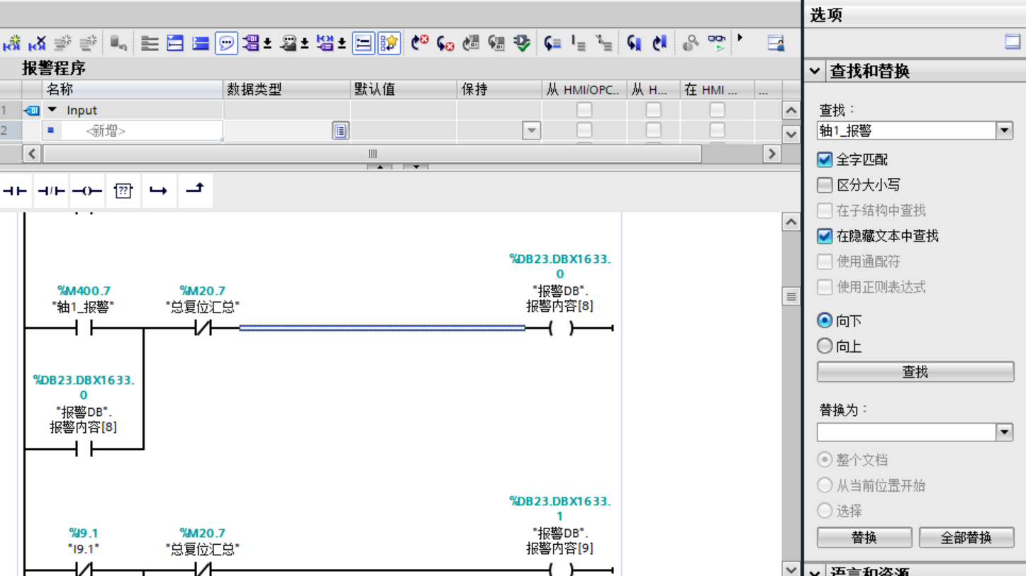The height and width of the screenshot is (576, 1026).
Task: Click the 数据类型 column header
Action: (286, 90)
